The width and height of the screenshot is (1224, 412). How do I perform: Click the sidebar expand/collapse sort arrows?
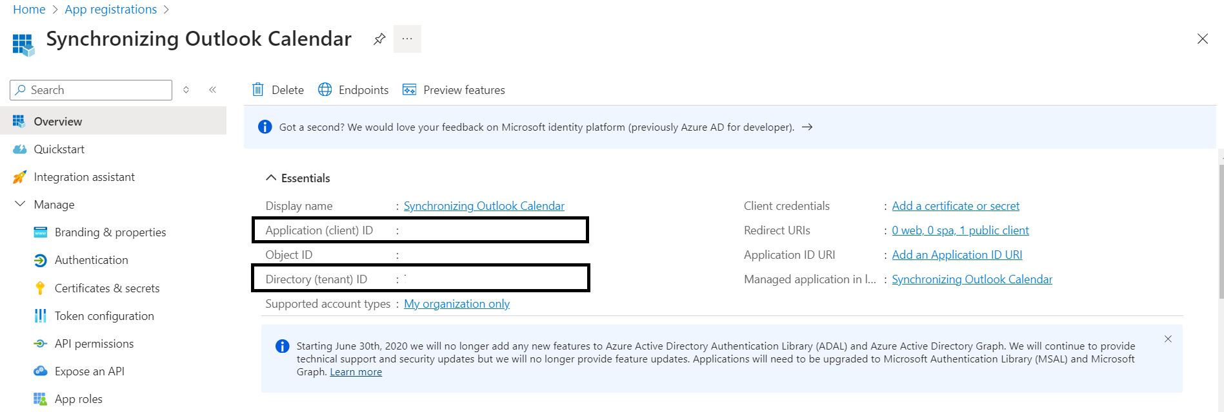(x=186, y=89)
